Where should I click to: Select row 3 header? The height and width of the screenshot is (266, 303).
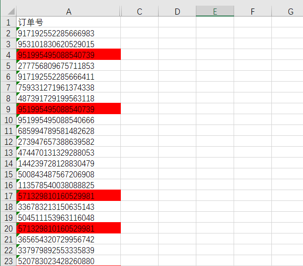click(8, 44)
